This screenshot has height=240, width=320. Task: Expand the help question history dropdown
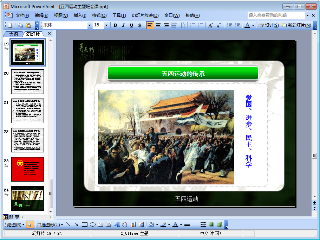307,15
